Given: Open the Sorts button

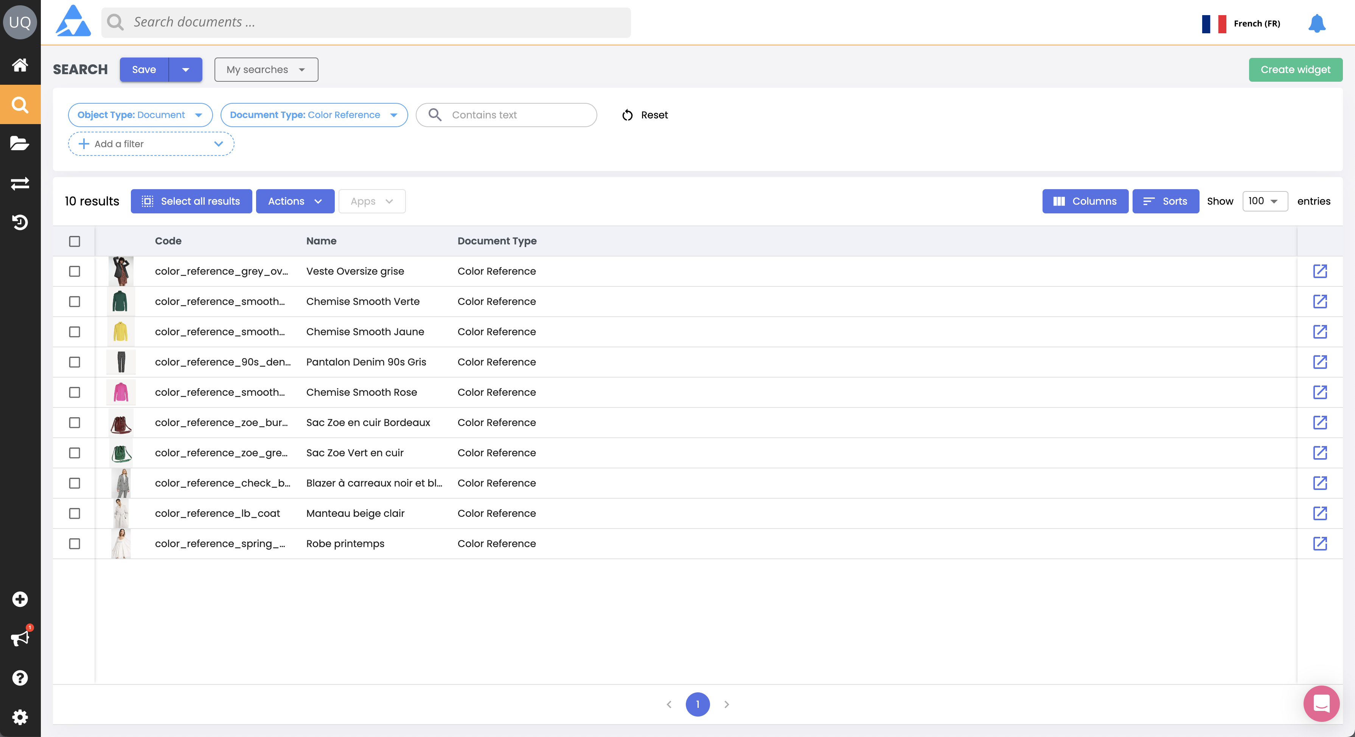Looking at the screenshot, I should 1165,201.
